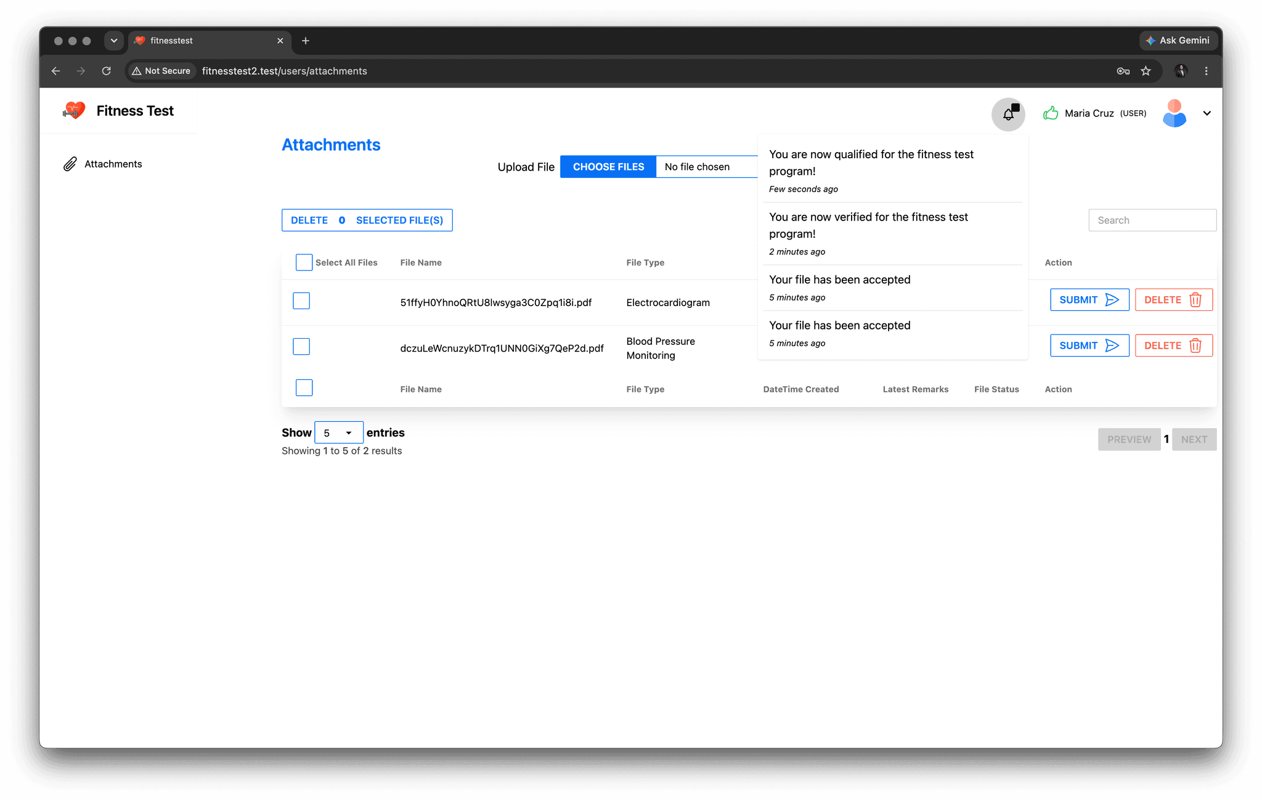Click the trash icon in Electrocardiogram row

(1195, 300)
